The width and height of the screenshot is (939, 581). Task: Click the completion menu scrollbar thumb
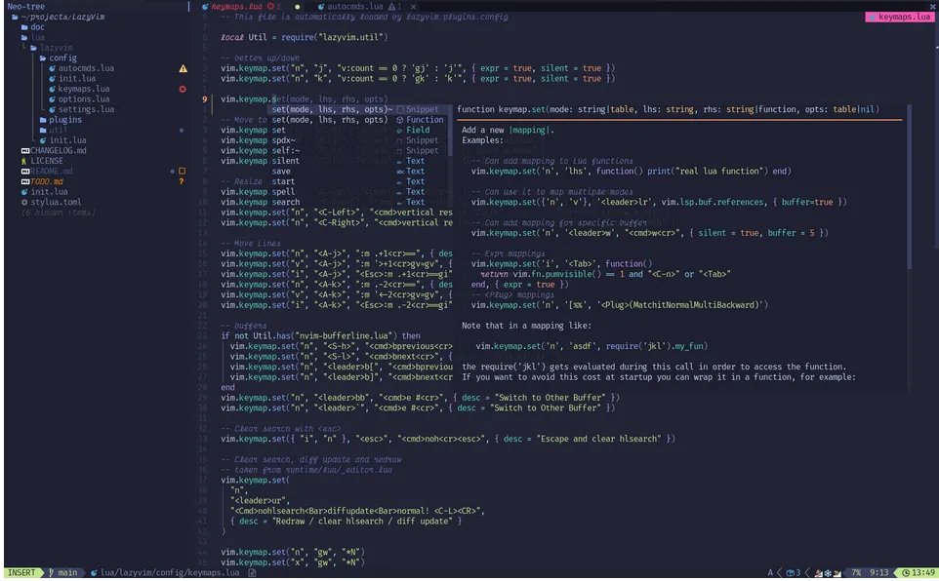tap(450, 131)
